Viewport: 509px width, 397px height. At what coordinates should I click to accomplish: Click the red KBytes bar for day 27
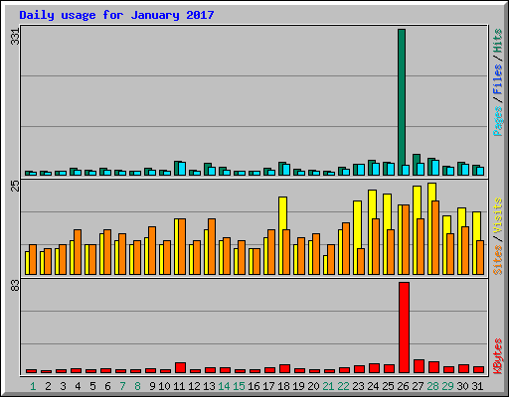pos(419,366)
